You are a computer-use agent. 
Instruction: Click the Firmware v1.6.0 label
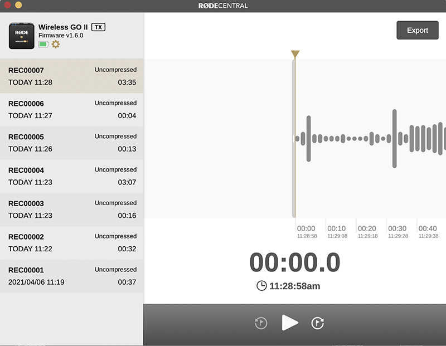tap(61, 36)
